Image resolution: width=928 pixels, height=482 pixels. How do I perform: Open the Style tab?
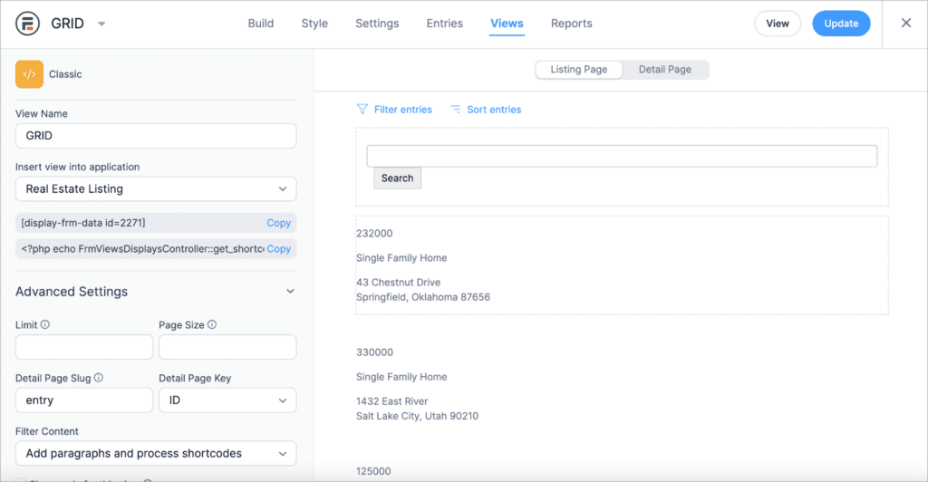[314, 24]
